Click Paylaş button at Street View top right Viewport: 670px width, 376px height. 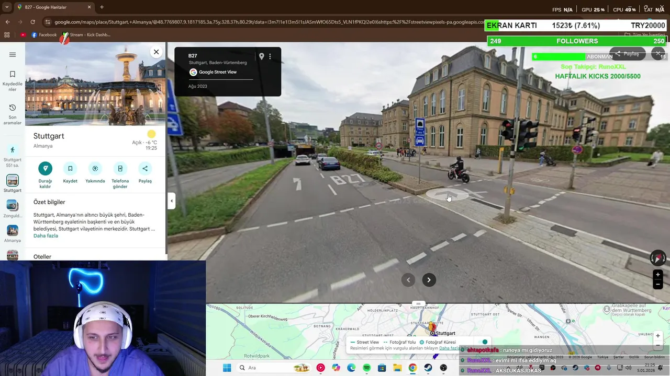click(627, 54)
